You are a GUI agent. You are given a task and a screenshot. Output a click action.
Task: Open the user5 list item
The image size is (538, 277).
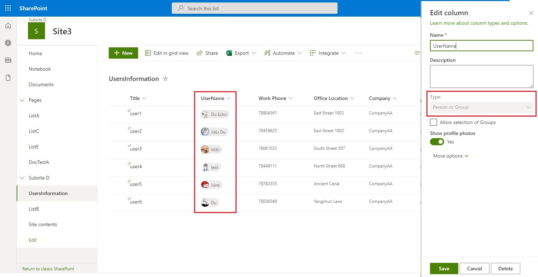[136, 184]
